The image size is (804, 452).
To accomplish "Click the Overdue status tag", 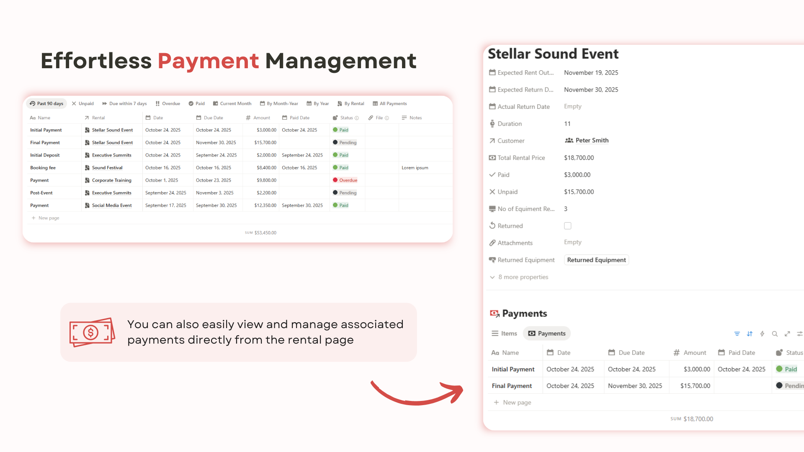I will click(x=345, y=180).
